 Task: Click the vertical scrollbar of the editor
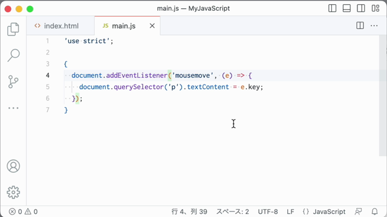click(383, 95)
